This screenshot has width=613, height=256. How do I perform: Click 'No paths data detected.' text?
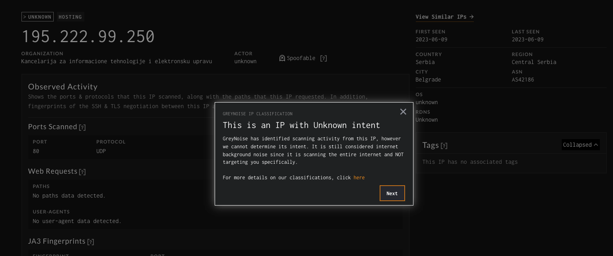(69, 196)
